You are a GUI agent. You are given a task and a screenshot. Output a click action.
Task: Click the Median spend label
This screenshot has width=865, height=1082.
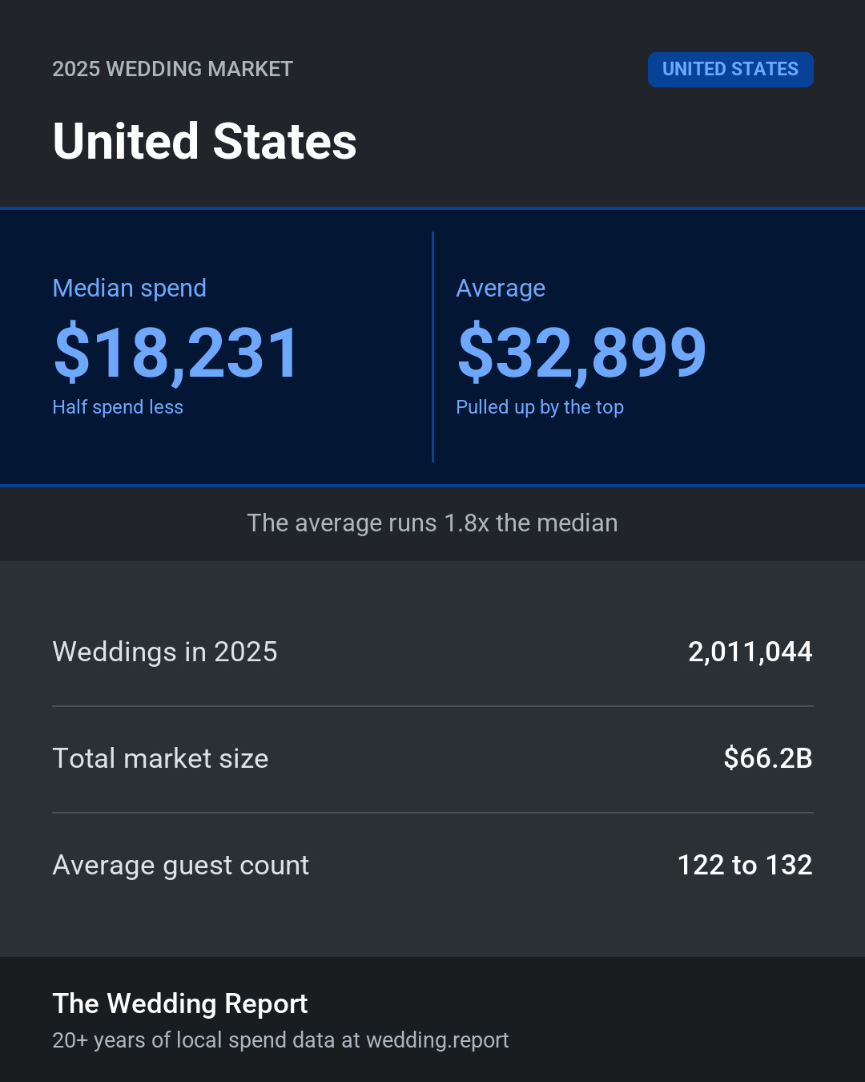coord(130,288)
